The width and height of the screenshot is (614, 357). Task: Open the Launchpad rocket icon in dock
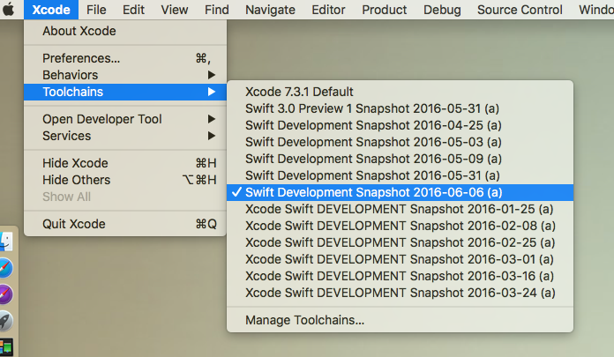tap(5, 321)
